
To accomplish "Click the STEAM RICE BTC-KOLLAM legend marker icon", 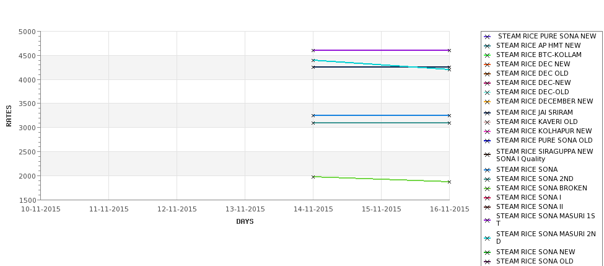I will tap(488, 55).
